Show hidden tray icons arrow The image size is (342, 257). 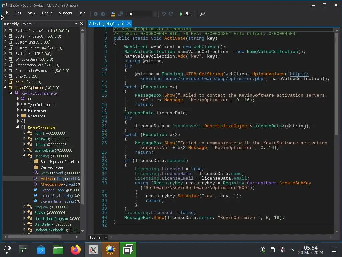291,250
